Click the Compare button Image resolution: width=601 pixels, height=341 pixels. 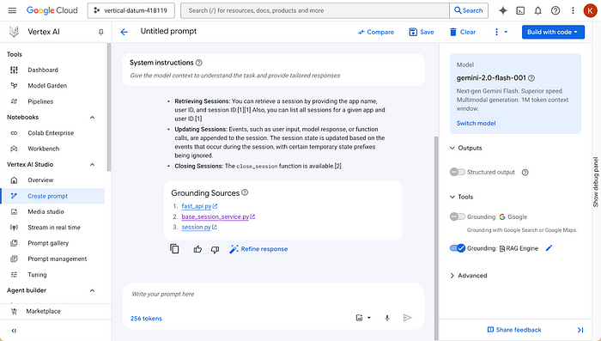(x=376, y=33)
